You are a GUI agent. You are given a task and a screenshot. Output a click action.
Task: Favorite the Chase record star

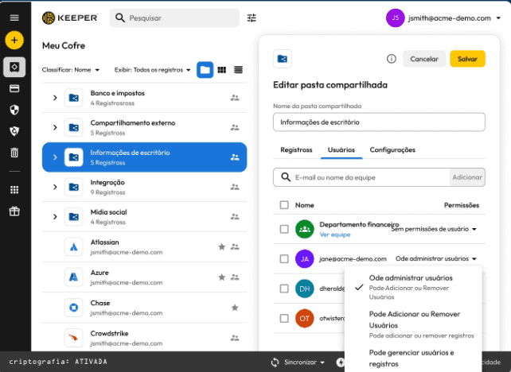coord(235,308)
